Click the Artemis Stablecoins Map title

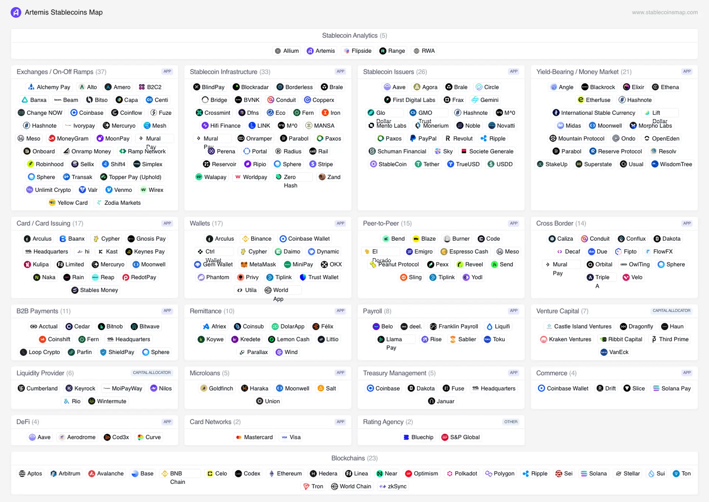coord(64,12)
